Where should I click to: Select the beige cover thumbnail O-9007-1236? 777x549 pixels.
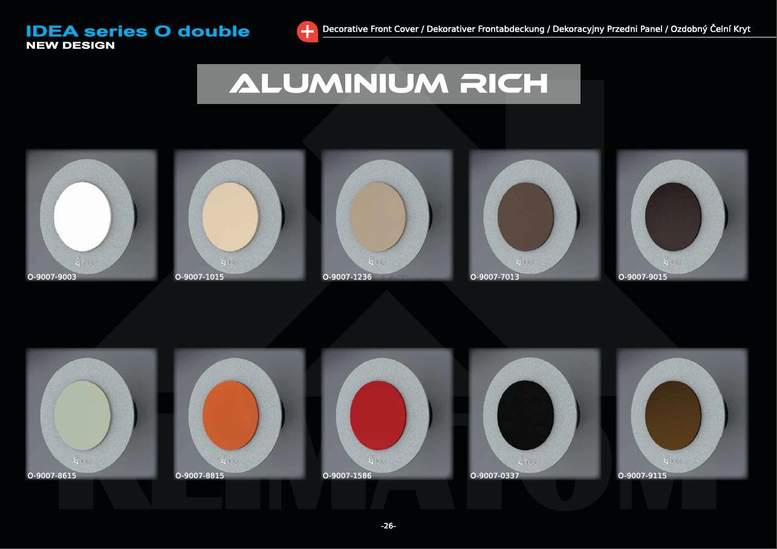(387, 215)
